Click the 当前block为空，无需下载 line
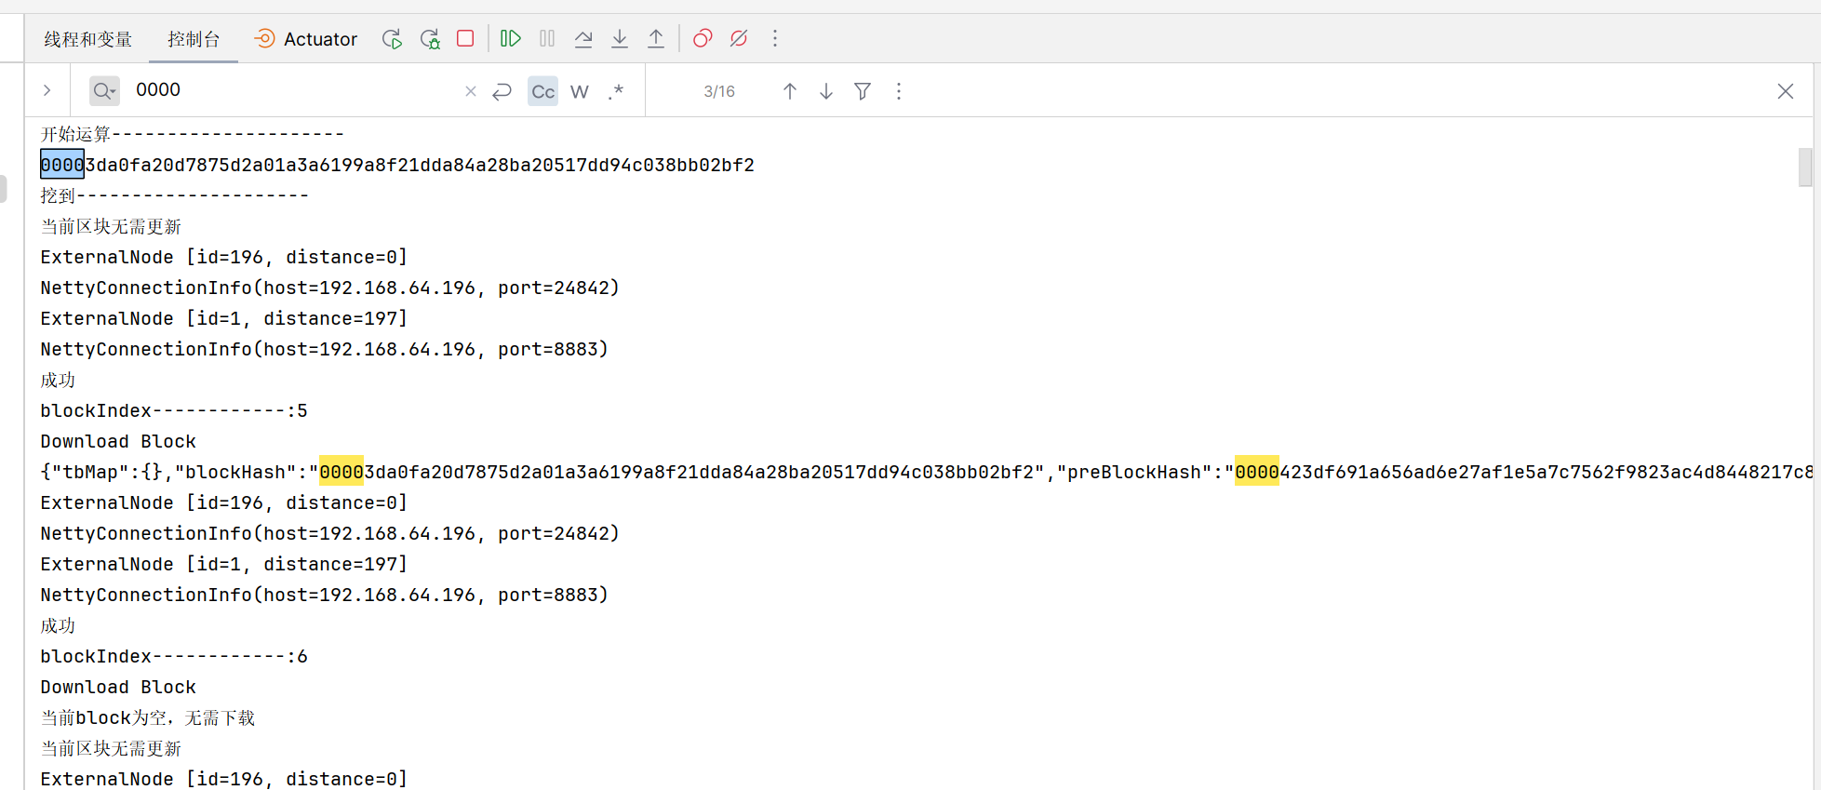The image size is (1821, 790). (x=148, y=717)
